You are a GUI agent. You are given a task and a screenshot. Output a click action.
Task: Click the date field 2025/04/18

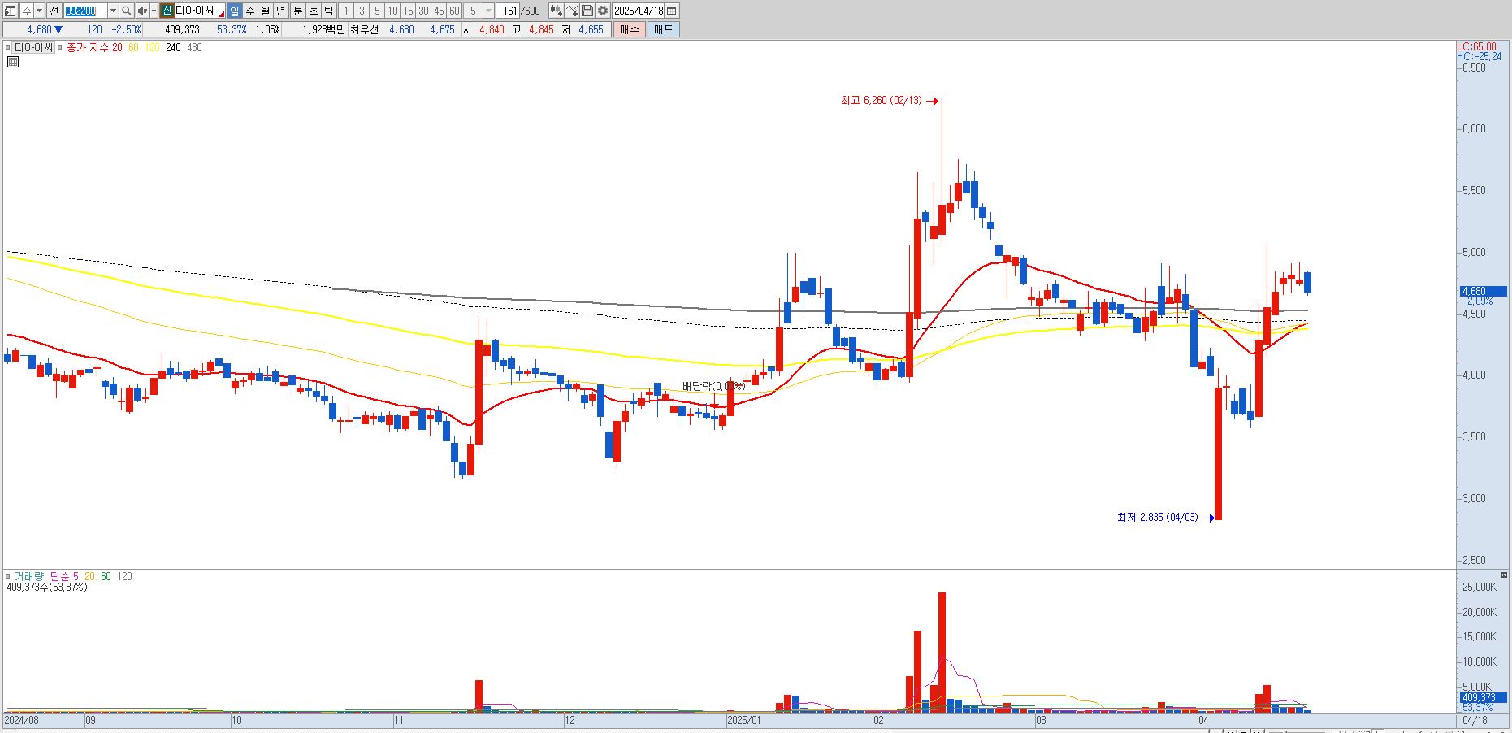639,11
